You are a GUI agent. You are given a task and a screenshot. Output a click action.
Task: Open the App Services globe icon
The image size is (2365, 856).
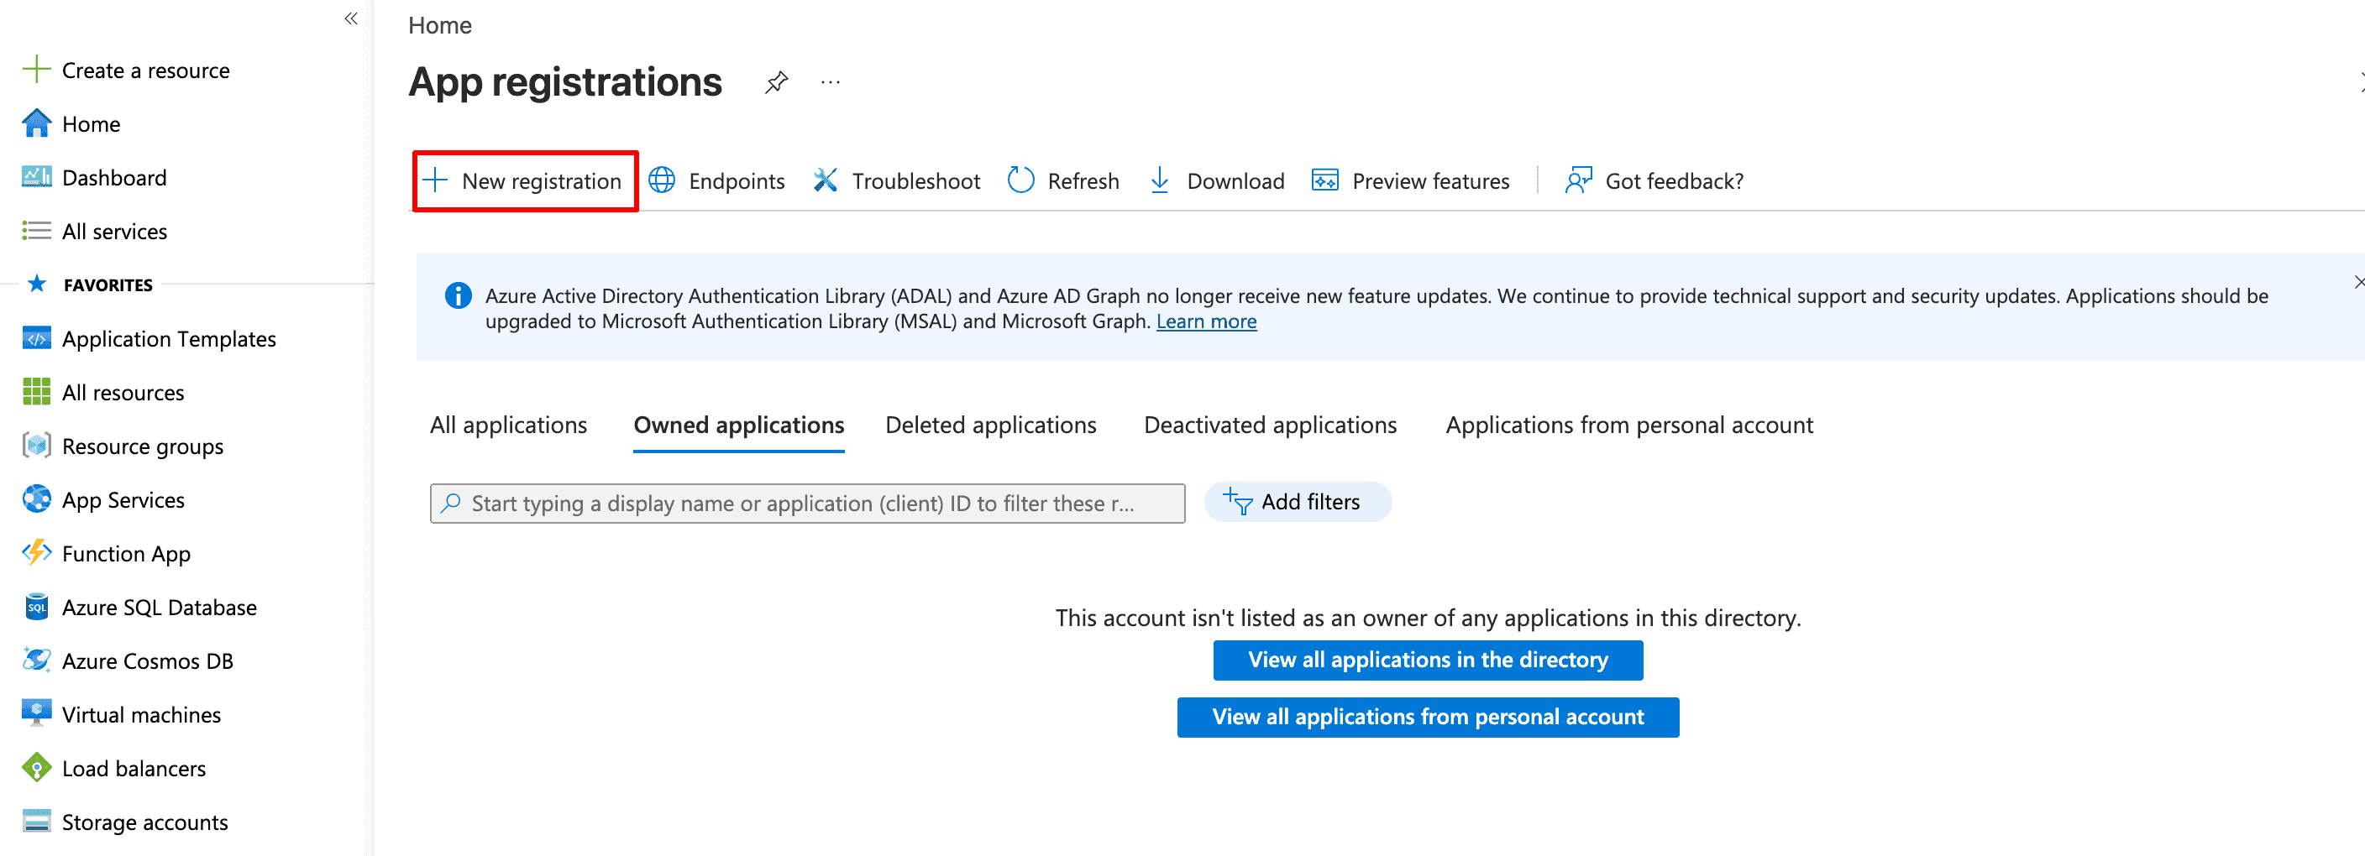click(x=36, y=499)
